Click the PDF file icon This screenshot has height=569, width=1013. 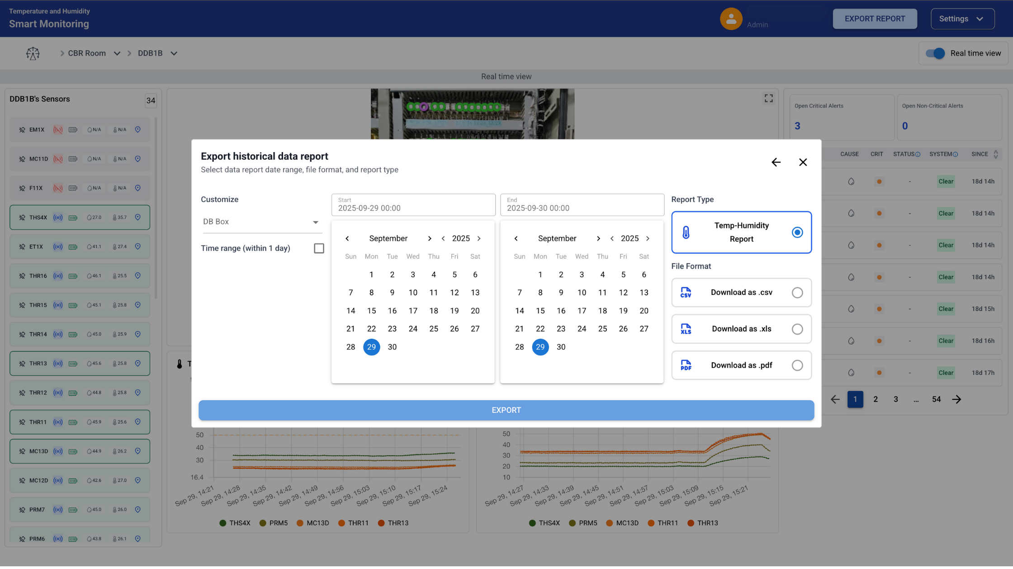(686, 365)
